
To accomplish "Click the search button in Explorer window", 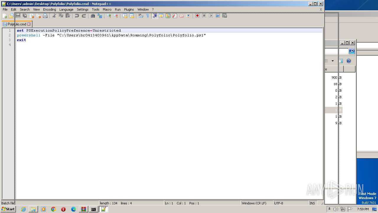I will [x=351, y=51].
